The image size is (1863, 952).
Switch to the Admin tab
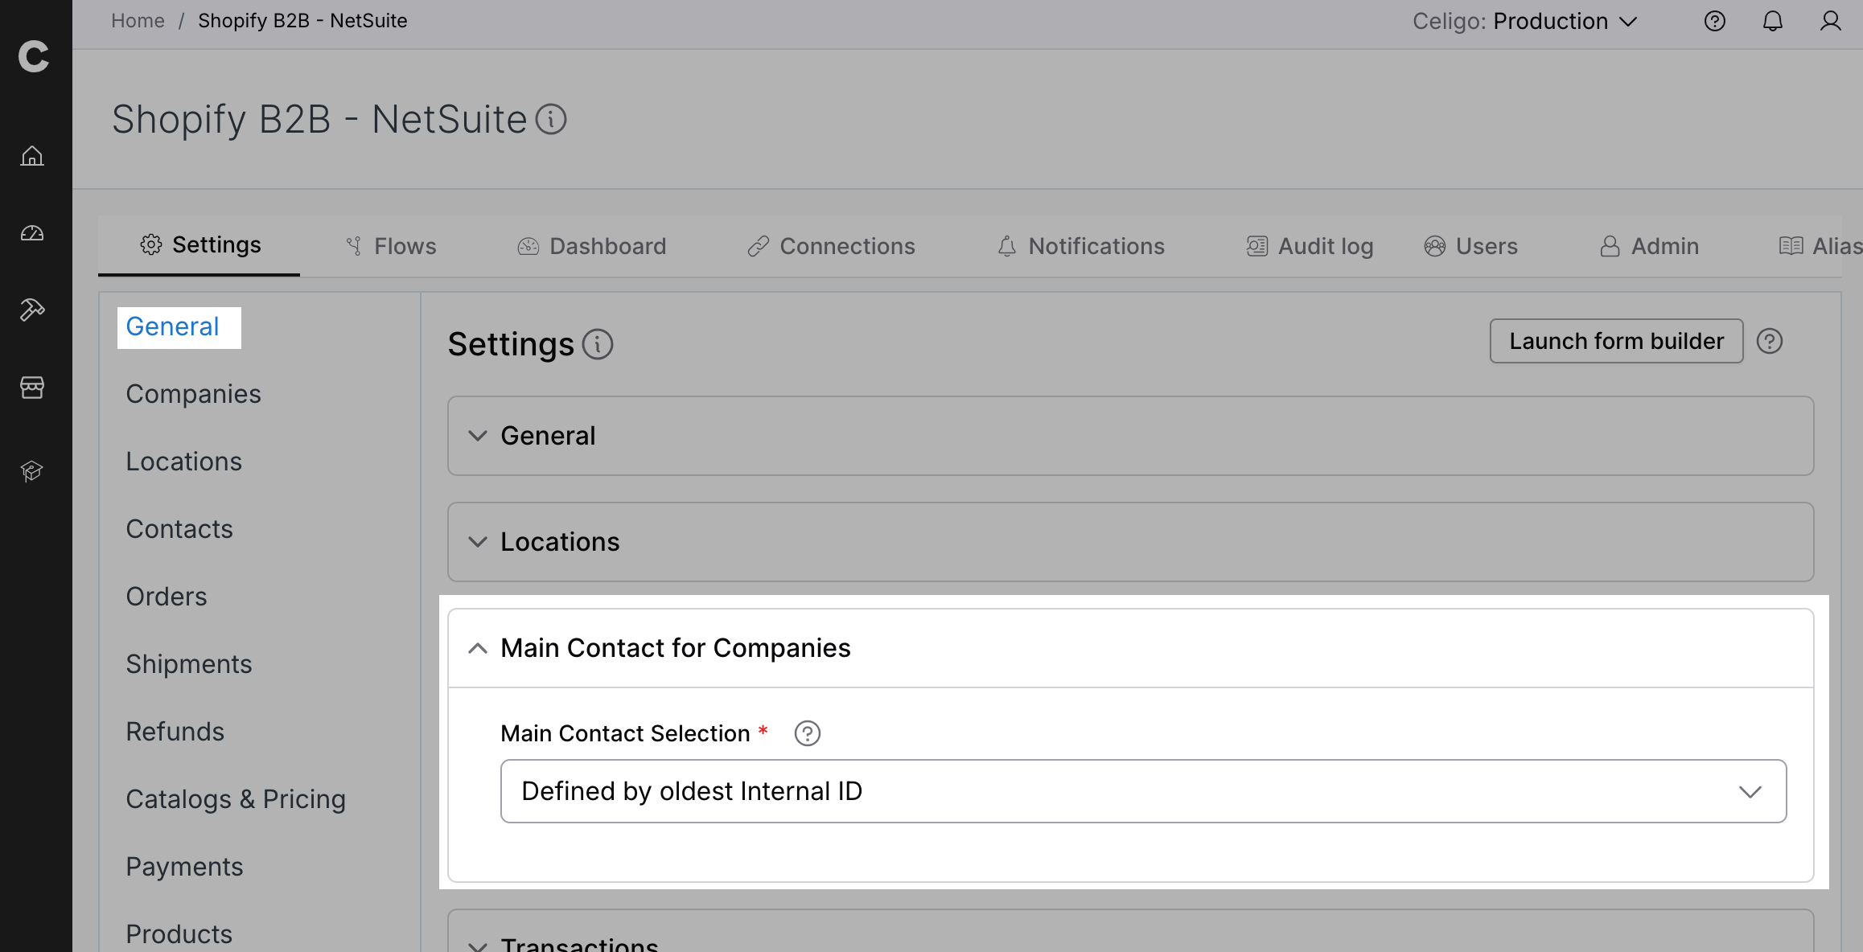1649,246
